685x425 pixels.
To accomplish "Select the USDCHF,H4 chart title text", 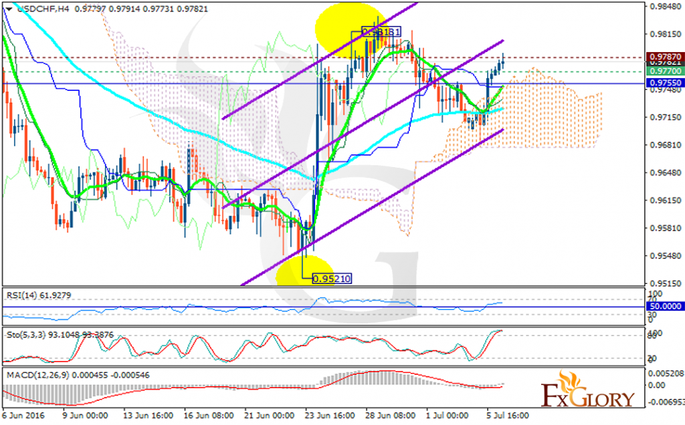I will 43,9.
